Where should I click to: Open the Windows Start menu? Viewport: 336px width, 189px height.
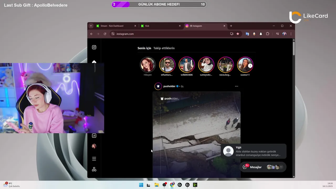(x=141, y=185)
